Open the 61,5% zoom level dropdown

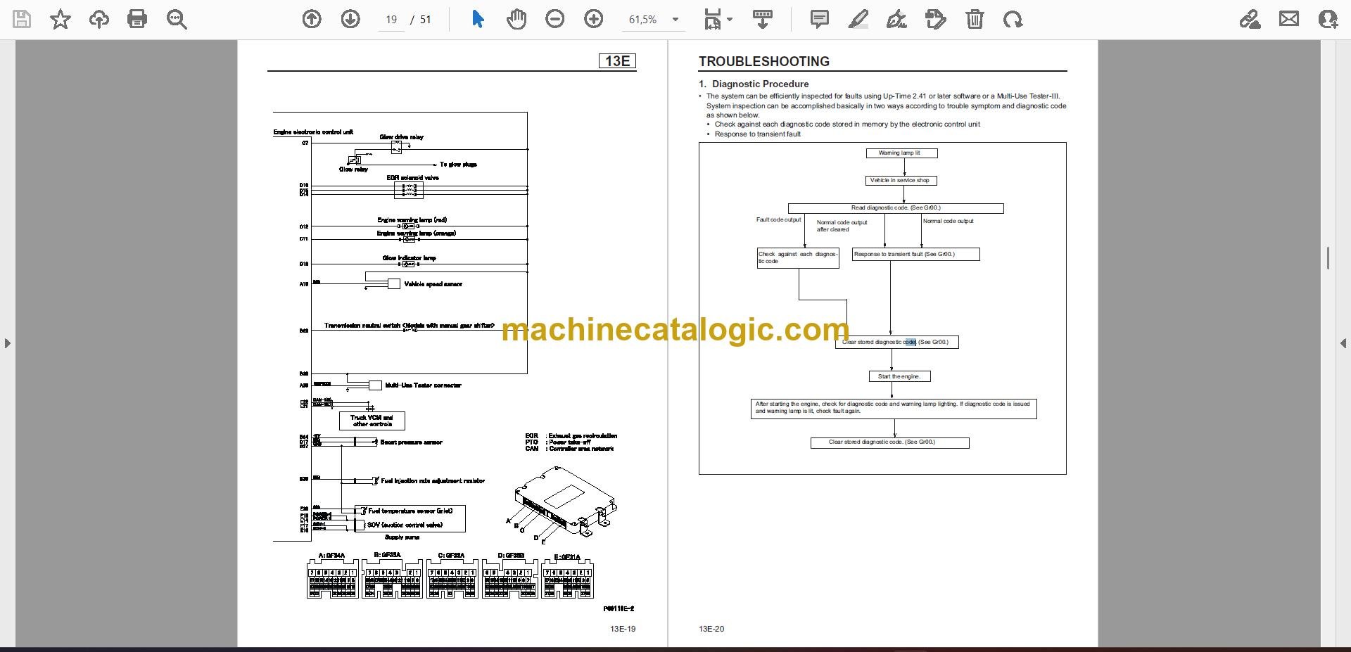(654, 20)
